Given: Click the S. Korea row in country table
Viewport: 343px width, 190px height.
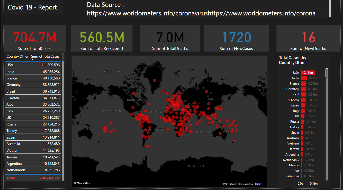Looking at the screenshot, I should click(33, 98).
